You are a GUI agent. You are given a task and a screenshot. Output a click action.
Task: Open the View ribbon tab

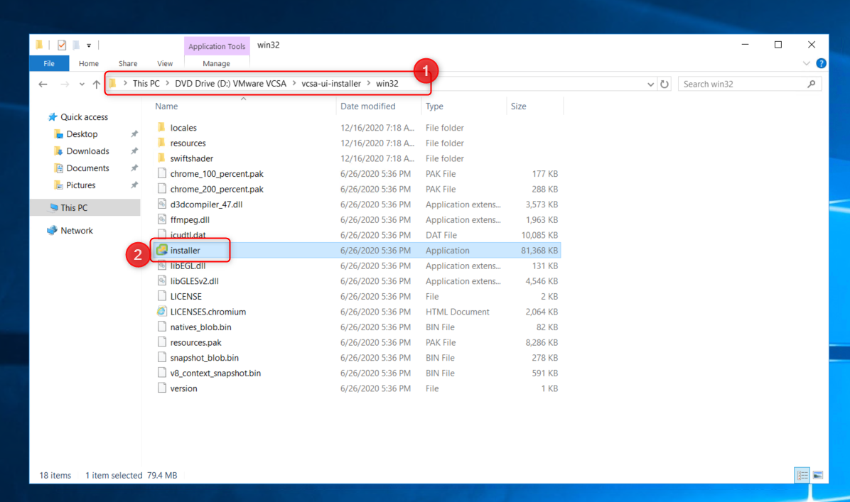(x=165, y=63)
